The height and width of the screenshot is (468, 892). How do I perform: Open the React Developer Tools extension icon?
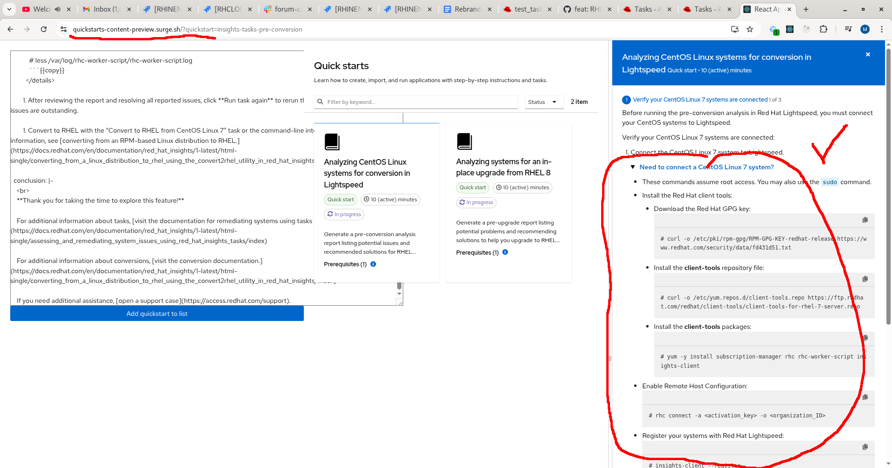click(x=790, y=29)
